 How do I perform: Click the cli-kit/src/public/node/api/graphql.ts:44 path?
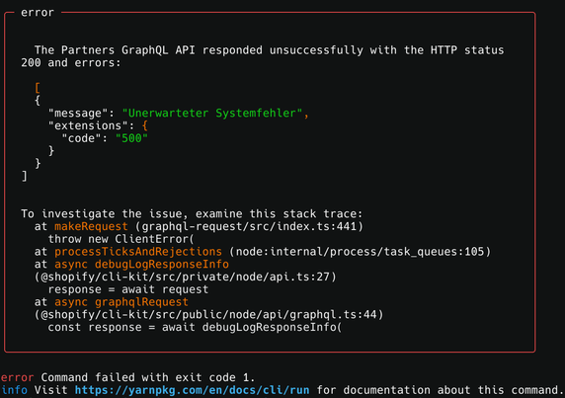point(208,315)
